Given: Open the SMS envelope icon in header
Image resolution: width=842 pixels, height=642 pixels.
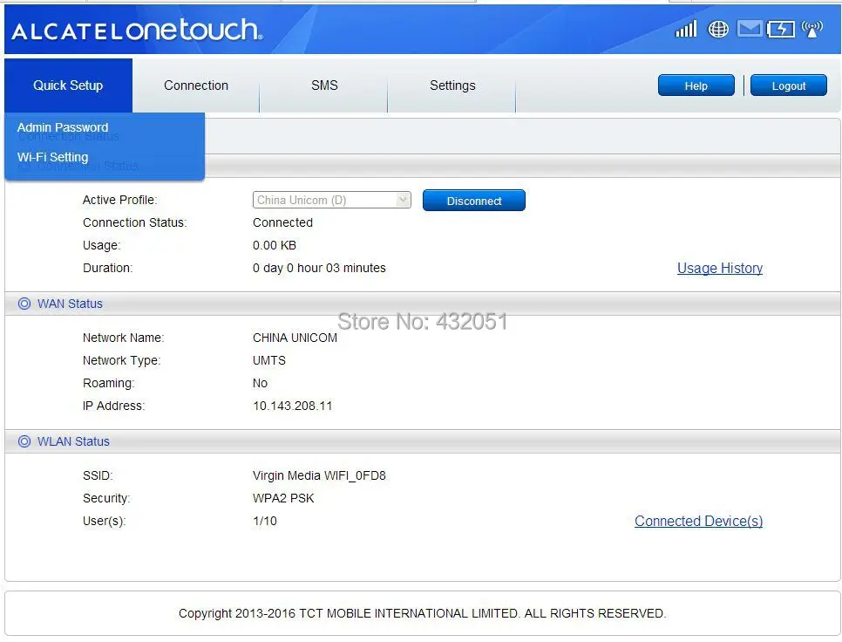Looking at the screenshot, I should 749,29.
